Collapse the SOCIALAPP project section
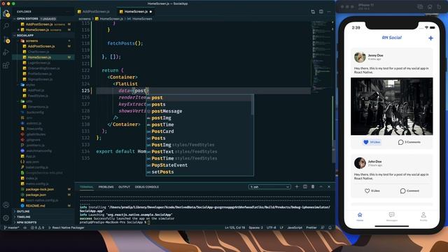Screen dimensions: 448x252 click(25, 35)
